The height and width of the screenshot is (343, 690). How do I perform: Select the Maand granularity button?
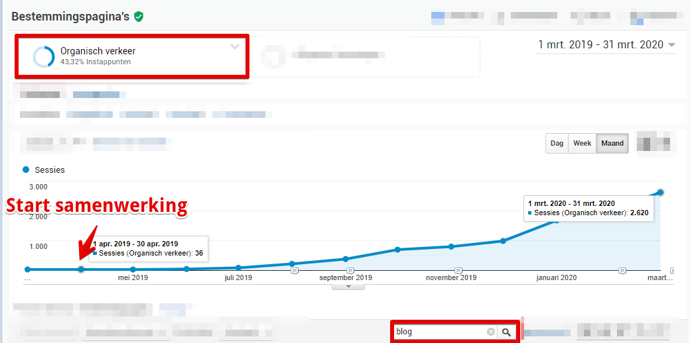click(x=612, y=144)
